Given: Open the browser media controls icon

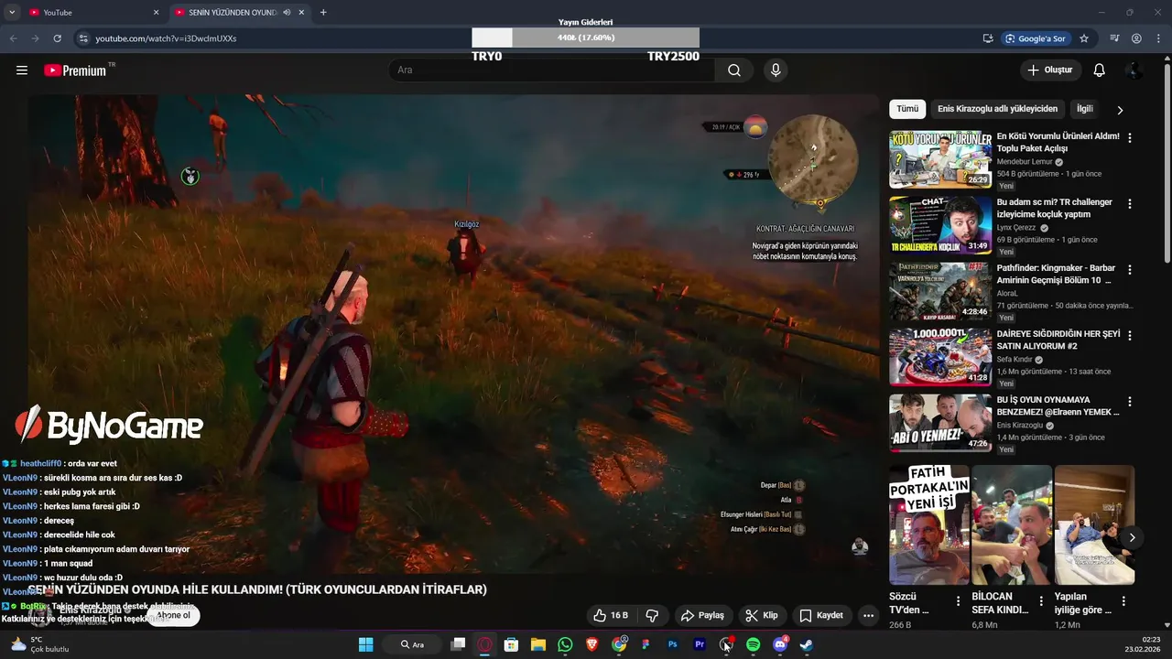Looking at the screenshot, I should pyautogui.click(x=1114, y=38).
